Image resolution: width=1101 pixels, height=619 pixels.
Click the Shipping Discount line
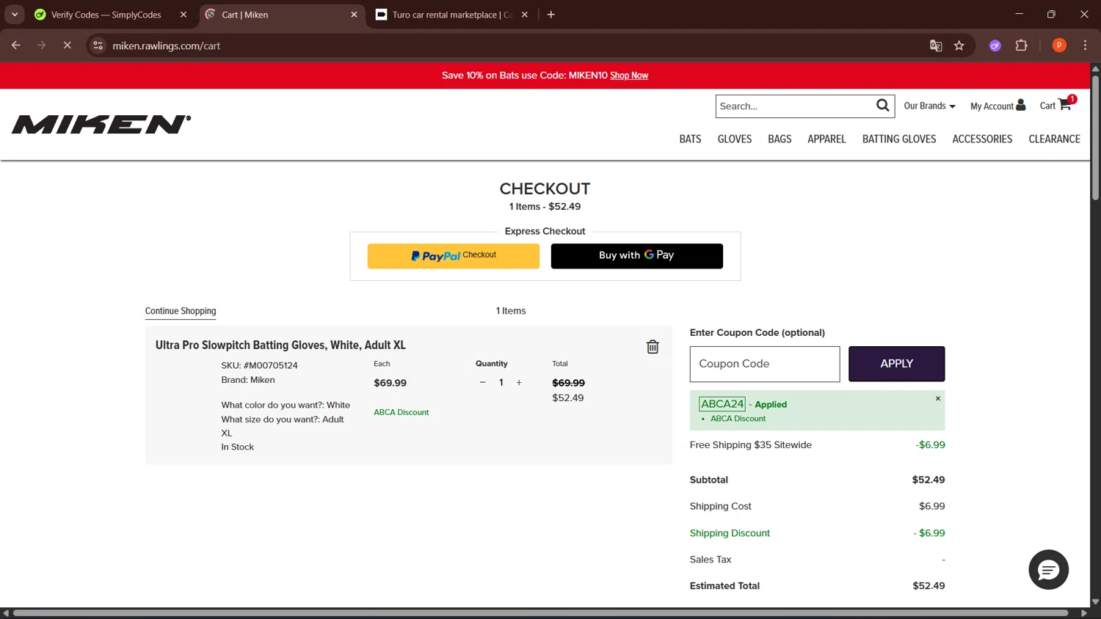coord(730,533)
